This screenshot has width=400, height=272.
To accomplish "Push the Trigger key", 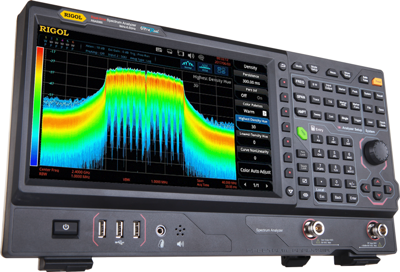I will coord(358,120).
